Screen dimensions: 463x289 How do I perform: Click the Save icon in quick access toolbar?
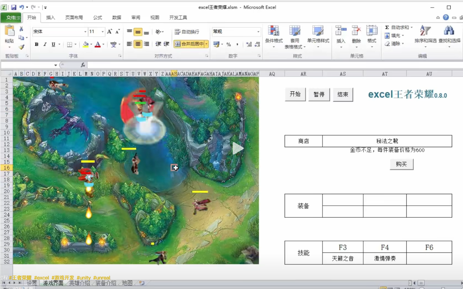(x=14, y=7)
